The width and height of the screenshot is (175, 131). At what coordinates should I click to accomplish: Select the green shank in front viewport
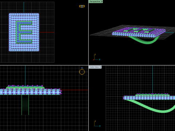[x=25, y=105]
